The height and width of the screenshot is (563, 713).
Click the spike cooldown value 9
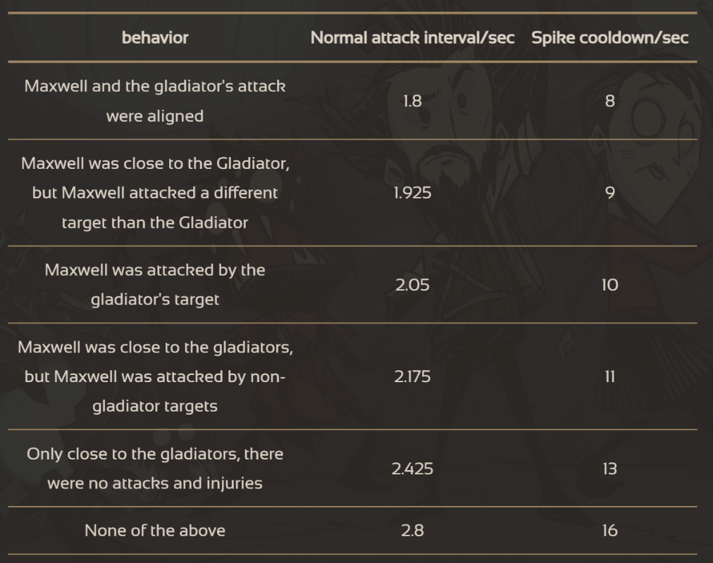point(610,193)
